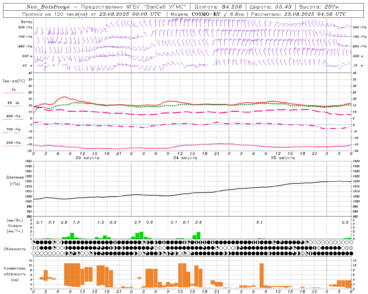368x294 pixels.
Task: Click the Осадки precipitation label
Action: pyautogui.click(x=15, y=226)
